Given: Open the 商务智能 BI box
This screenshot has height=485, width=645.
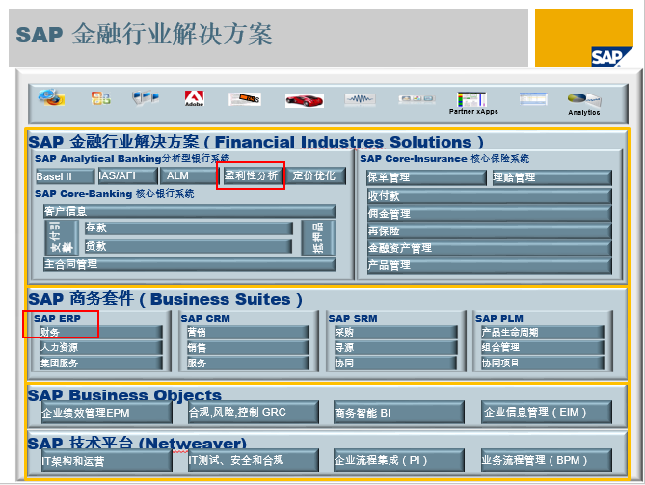Looking at the screenshot, I should [398, 413].
